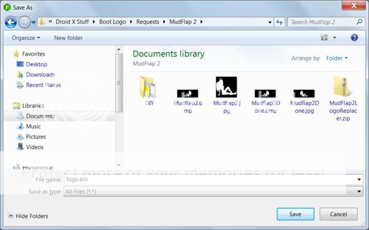
Task: Click the navigation pane scrollbar thumb
Action: 119,83
